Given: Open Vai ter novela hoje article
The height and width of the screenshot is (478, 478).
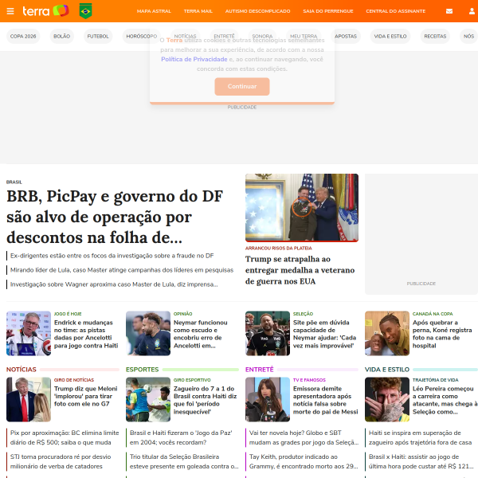Looking at the screenshot, I should (304, 437).
